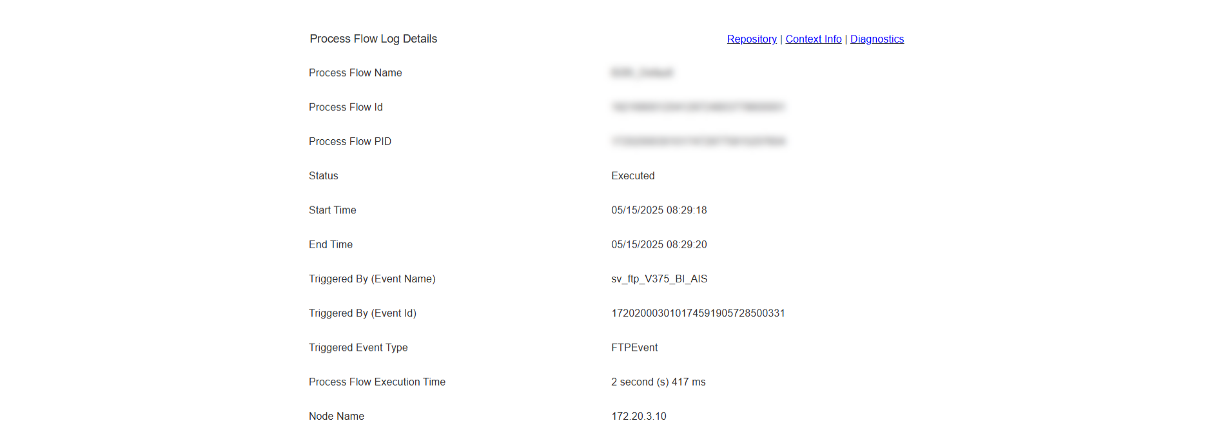Viewport: 1212px width, 432px height.
Task: Open the Repository link
Action: tap(752, 39)
